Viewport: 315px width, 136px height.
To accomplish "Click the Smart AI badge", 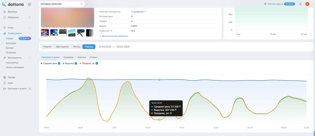I will tap(25, 38).
